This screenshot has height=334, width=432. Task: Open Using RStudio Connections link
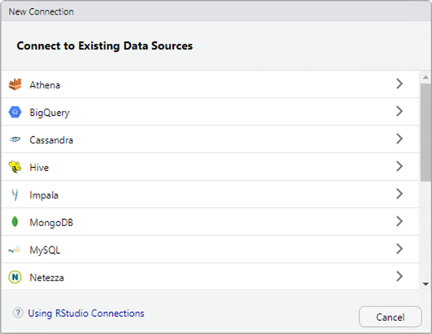(86, 313)
